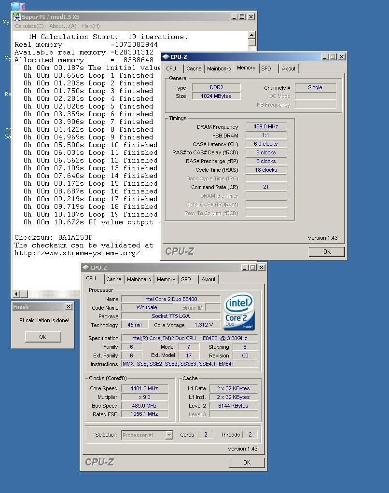Click the CAS# Latency value 6.0 clocks
The image size is (389, 493).
pyautogui.click(x=266, y=144)
